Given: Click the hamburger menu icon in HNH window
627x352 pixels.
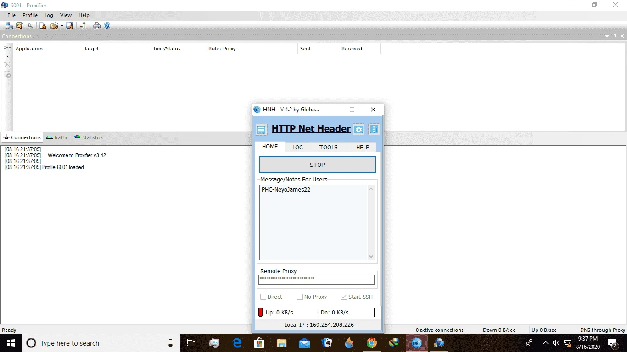Looking at the screenshot, I should click(261, 130).
